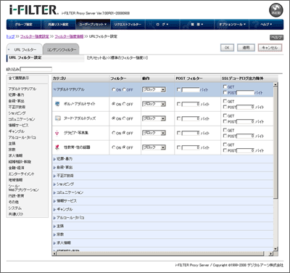Check SSL GET box for ヌード・アダルトグッズ
The image size is (290, 273).
click(225, 115)
